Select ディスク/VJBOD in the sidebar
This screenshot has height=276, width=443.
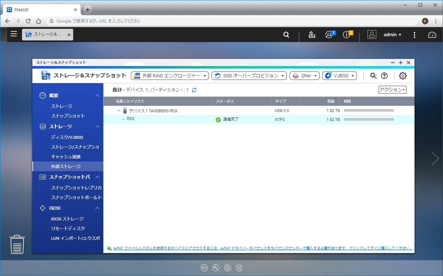point(67,138)
